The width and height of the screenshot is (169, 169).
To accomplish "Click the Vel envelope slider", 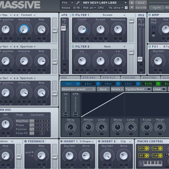I will (x=66, y=105).
